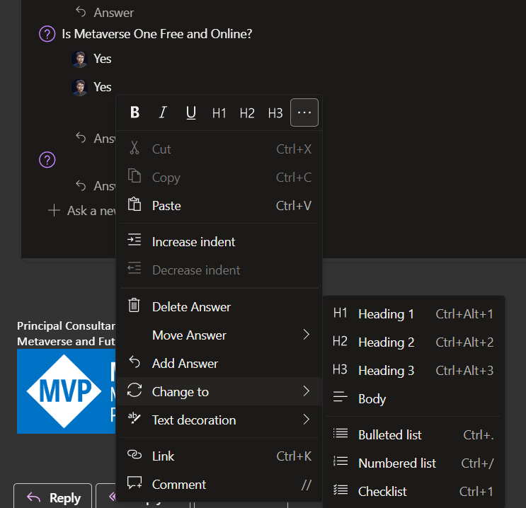Choose Heading 2 from the submenu
Screen dimensions: 526x508
pos(386,342)
